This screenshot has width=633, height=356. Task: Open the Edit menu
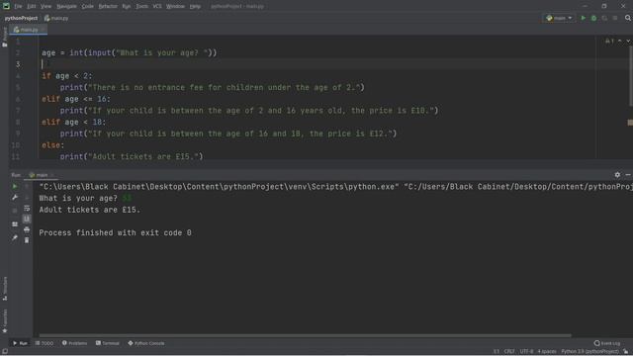pos(32,7)
